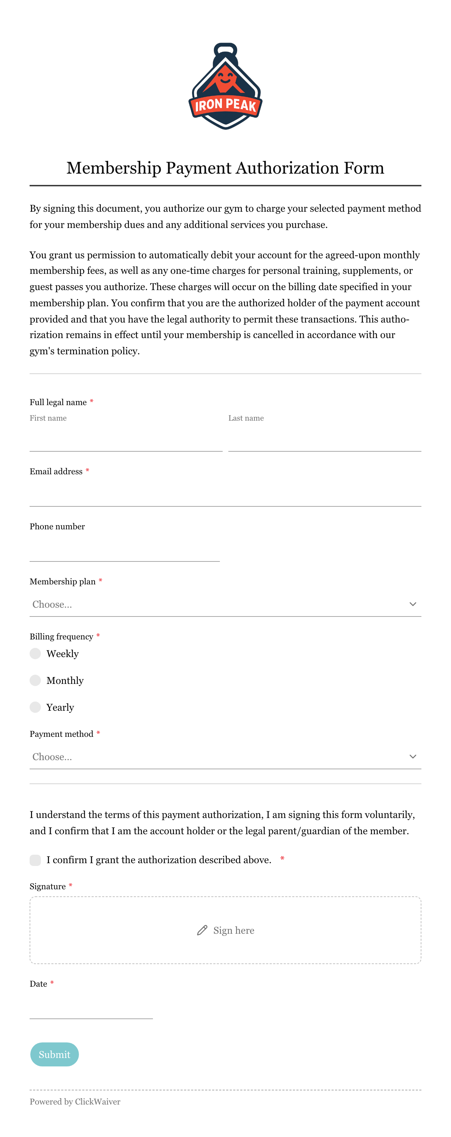Open the Powered by ClickWaiver link
This screenshot has width=451, height=1137.
75,1102
